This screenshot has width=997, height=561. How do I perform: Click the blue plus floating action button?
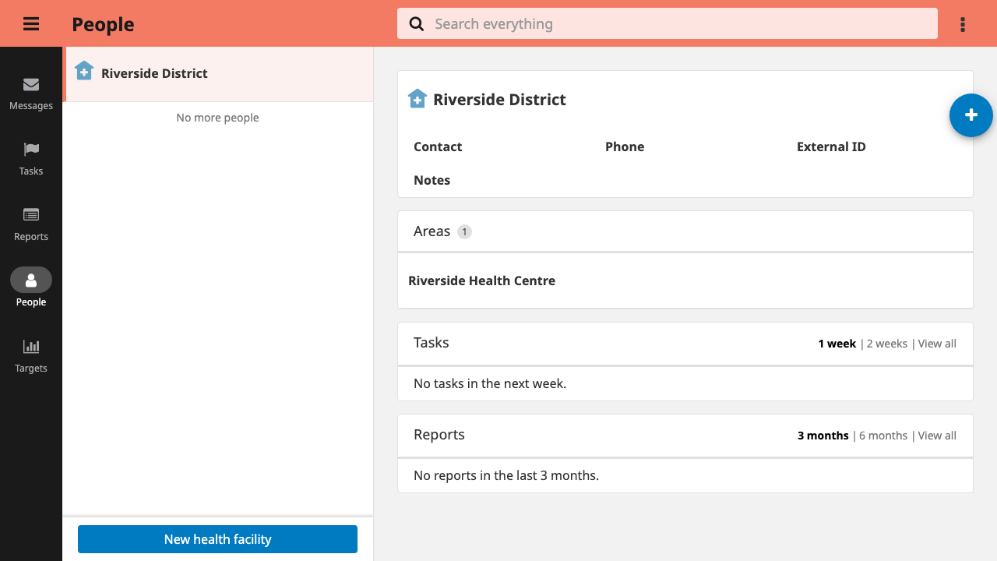971,115
